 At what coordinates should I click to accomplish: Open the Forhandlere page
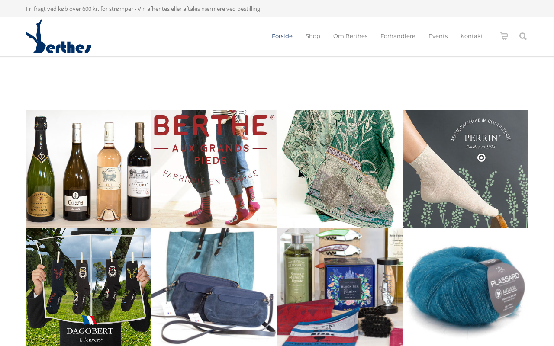[x=398, y=36]
